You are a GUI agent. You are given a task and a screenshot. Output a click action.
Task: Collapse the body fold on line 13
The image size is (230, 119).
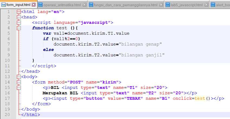click(19, 77)
